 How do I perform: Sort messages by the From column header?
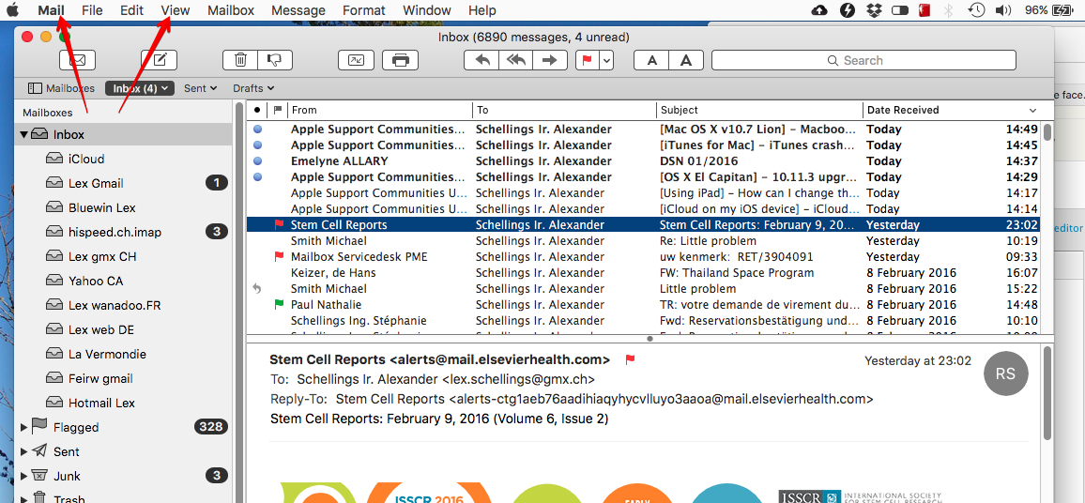click(x=380, y=109)
